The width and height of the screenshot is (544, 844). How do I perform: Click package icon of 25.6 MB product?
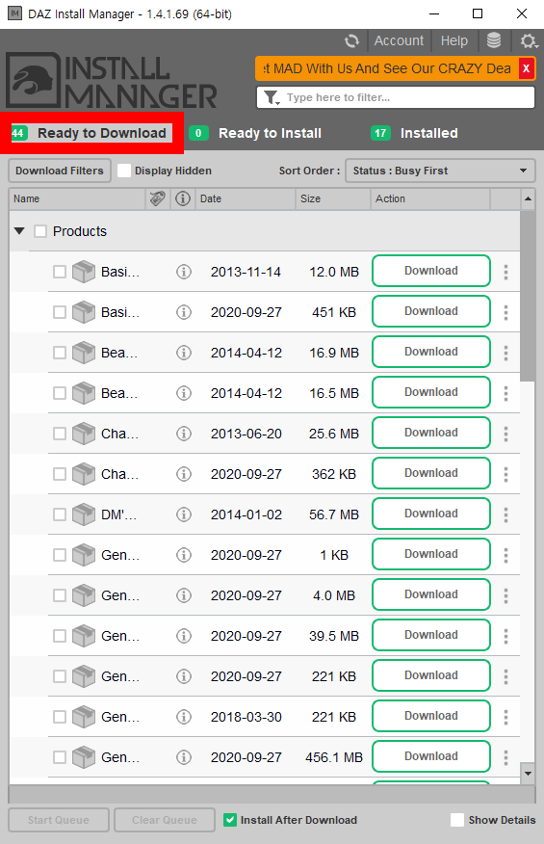tap(84, 434)
